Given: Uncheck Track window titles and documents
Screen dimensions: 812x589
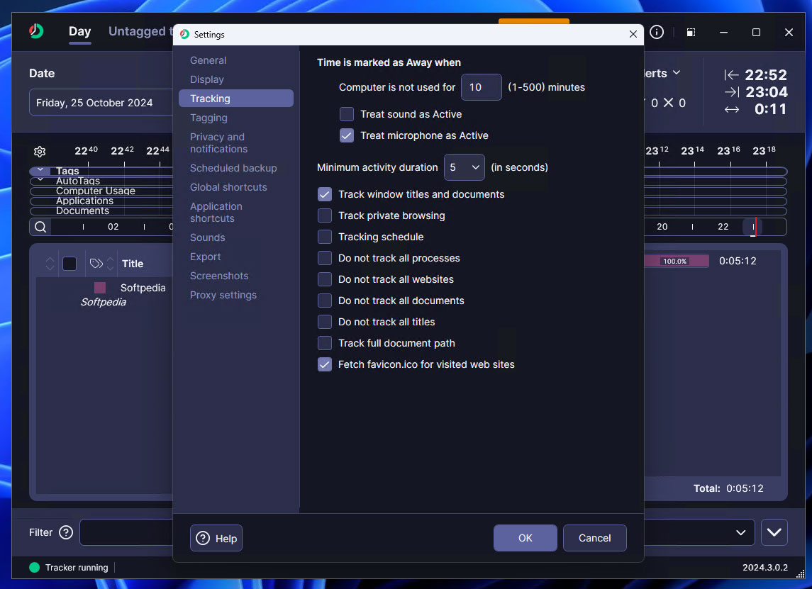Looking at the screenshot, I should [x=325, y=194].
